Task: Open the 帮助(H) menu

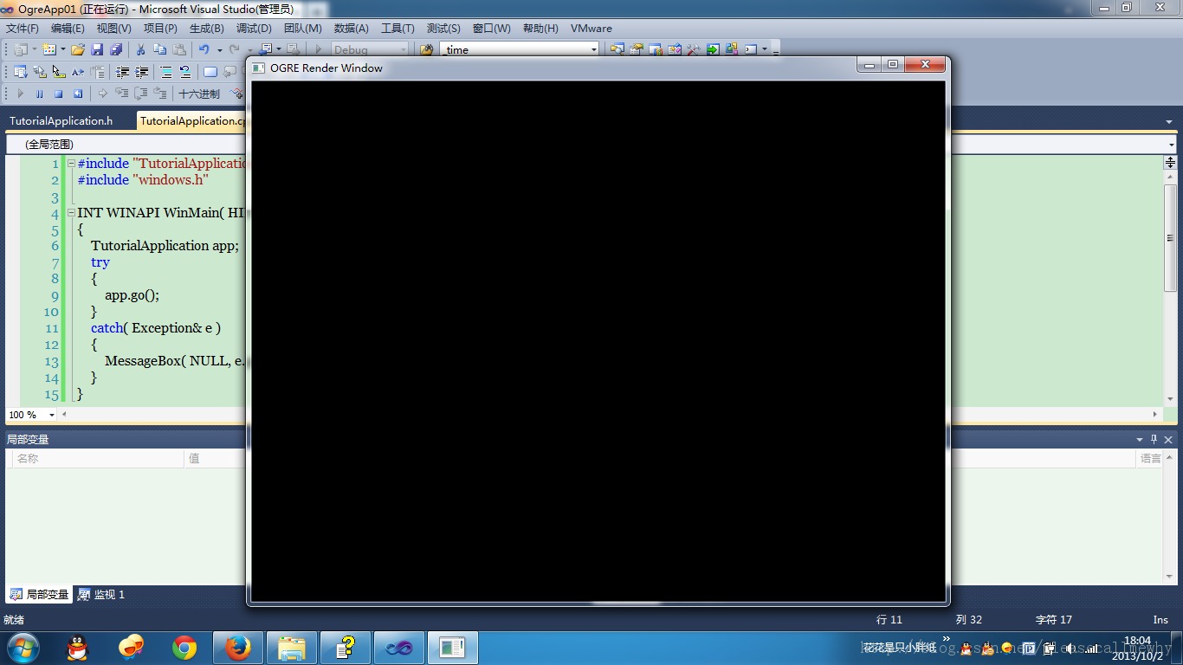Action: click(x=540, y=29)
